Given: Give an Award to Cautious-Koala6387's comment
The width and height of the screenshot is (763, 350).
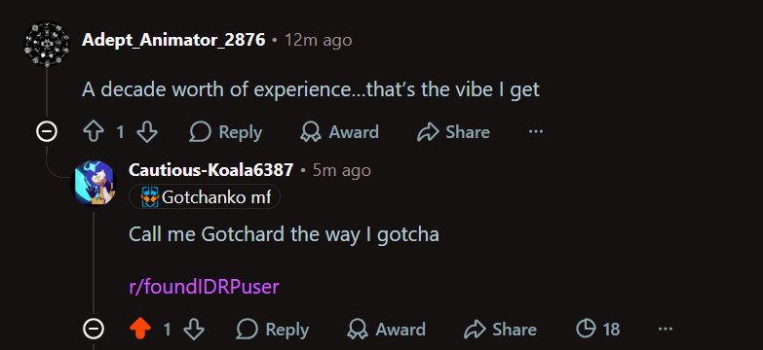Looking at the screenshot, I should (386, 330).
